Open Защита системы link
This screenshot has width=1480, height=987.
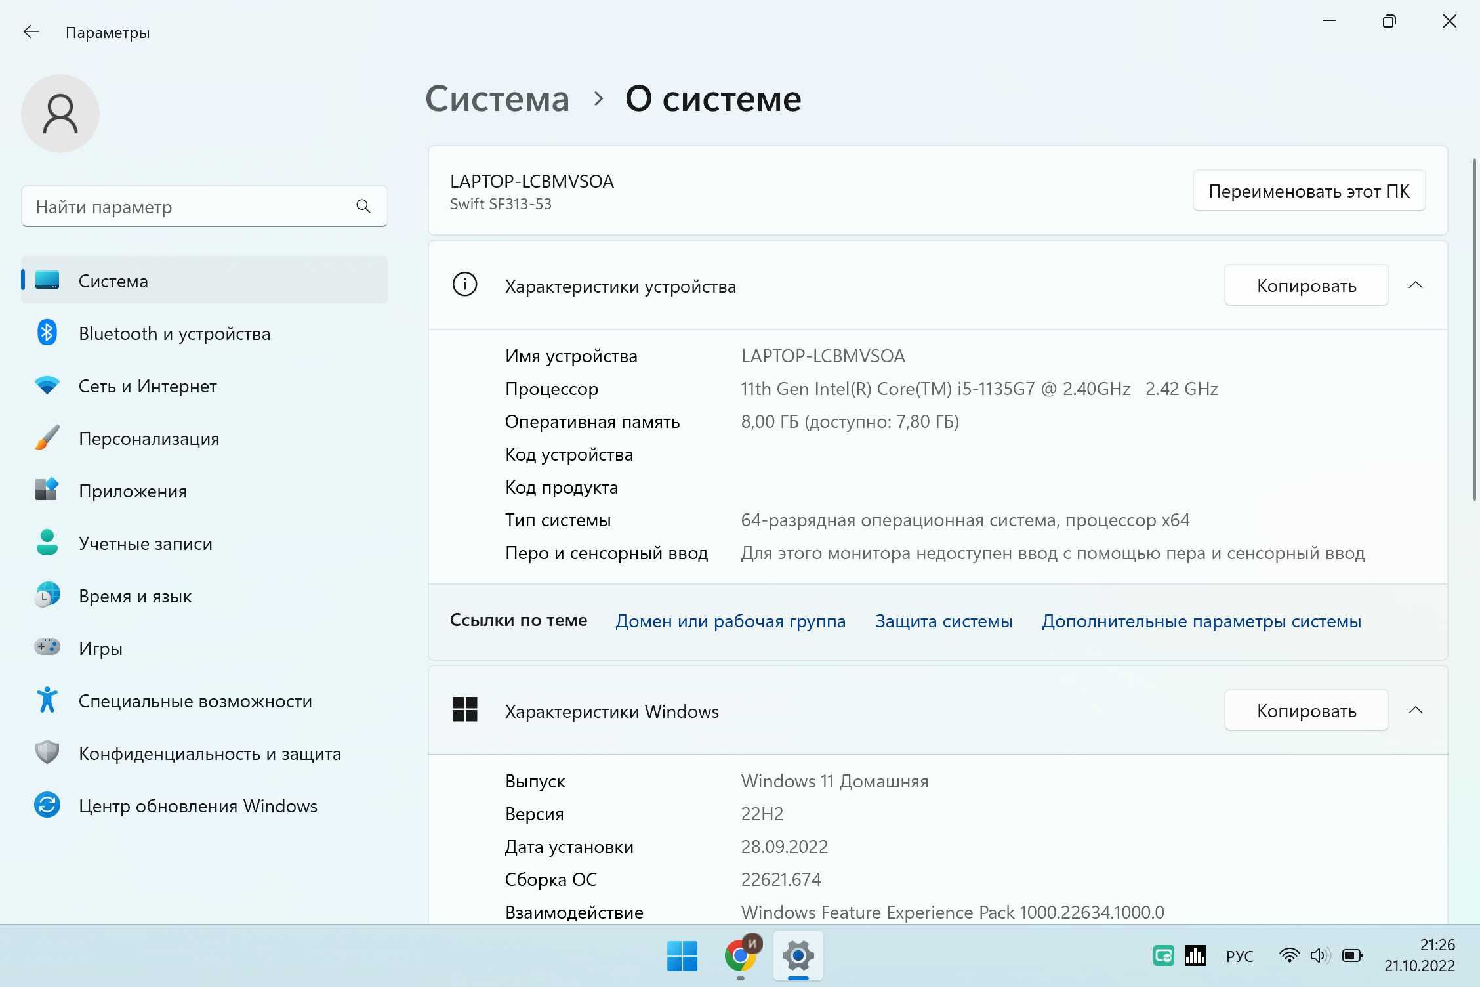pos(944,621)
